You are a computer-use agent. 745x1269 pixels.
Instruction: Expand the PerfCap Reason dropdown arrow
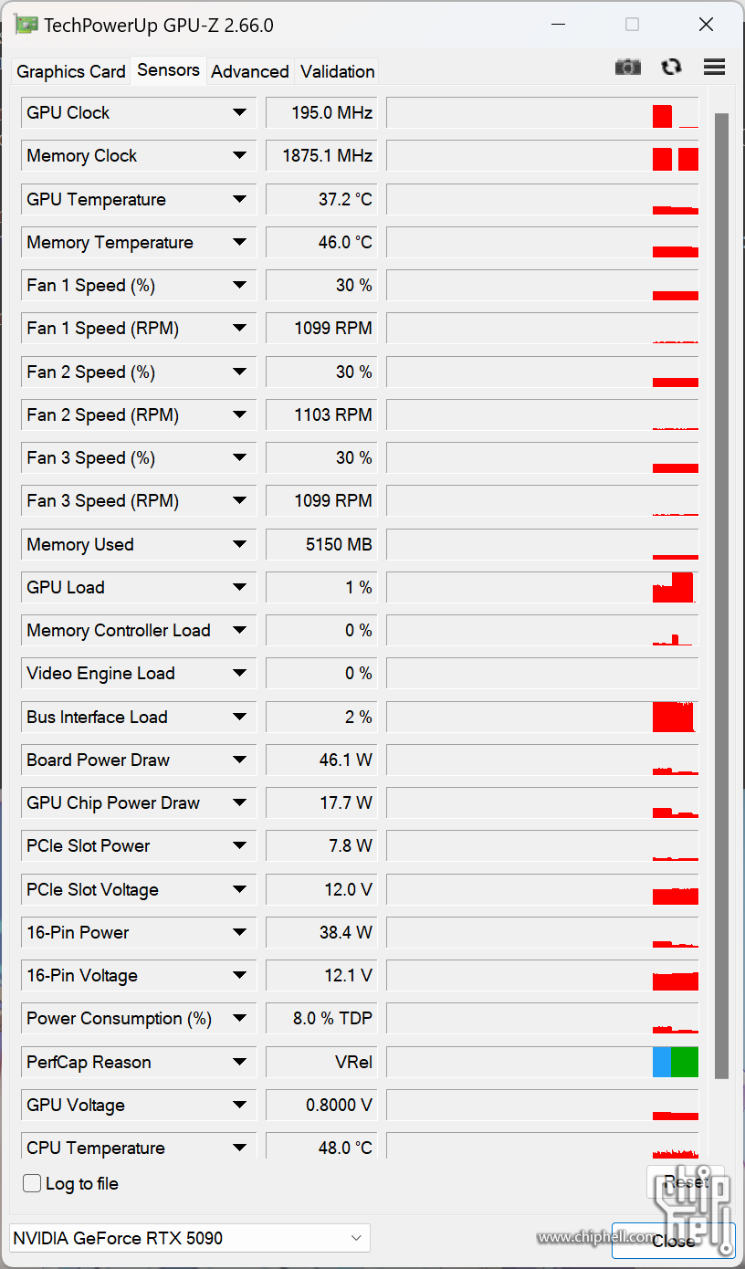239,1062
